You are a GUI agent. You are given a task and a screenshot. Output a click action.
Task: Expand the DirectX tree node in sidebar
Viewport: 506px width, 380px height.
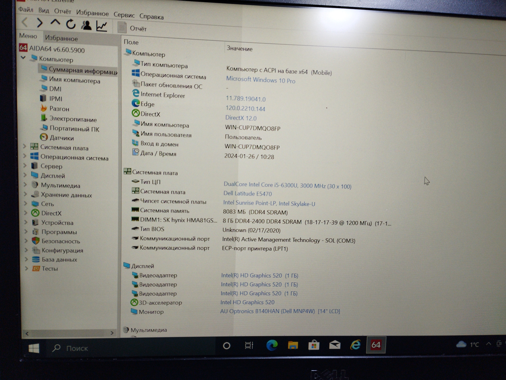[26, 212]
